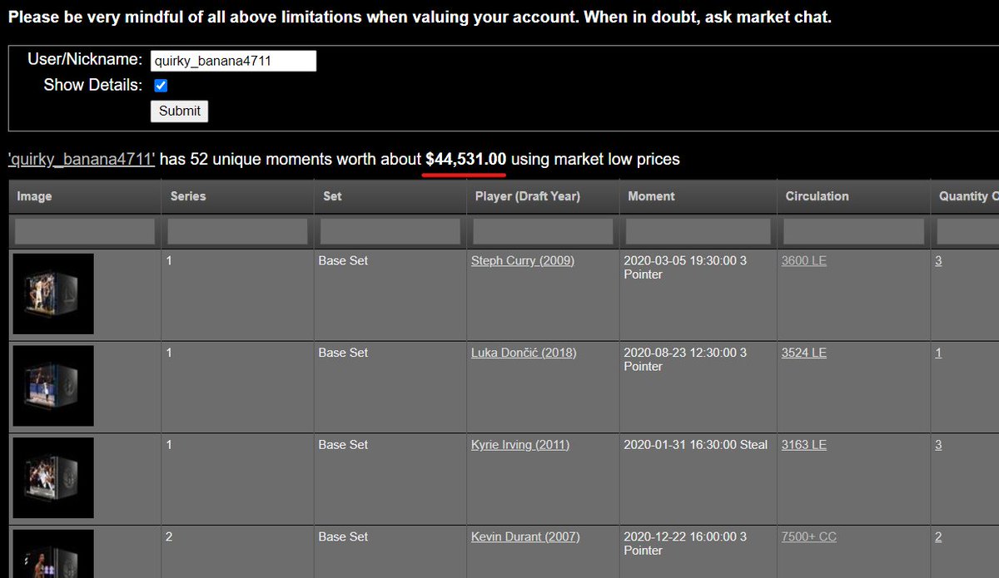The height and width of the screenshot is (578, 999).
Task: Click the User/Nickname input field
Action: [233, 61]
